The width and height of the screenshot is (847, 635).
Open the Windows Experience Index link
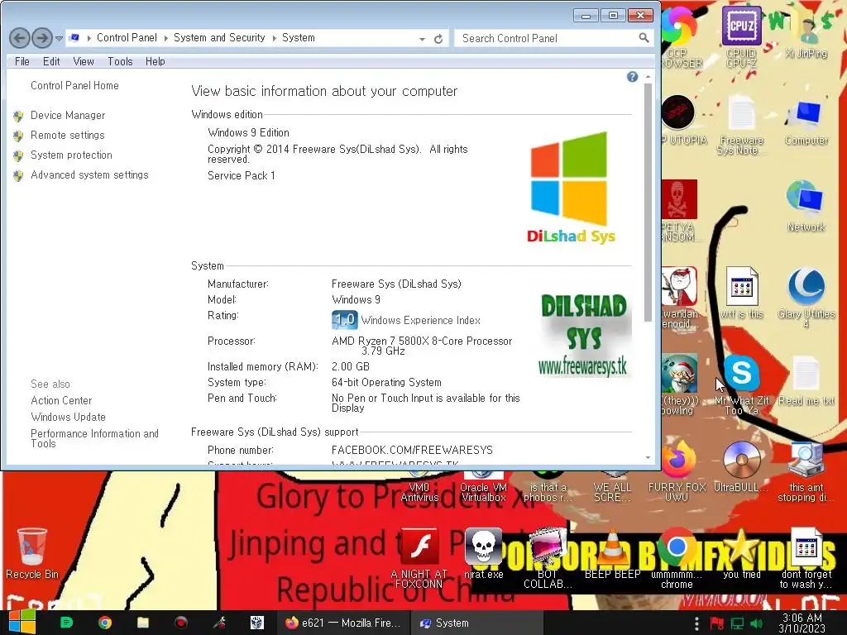tap(420, 320)
